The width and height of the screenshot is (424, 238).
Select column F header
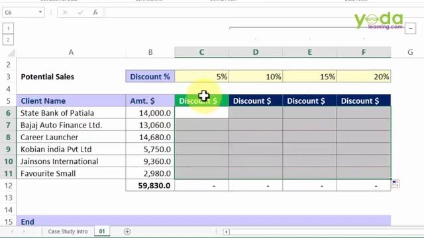[364, 52]
